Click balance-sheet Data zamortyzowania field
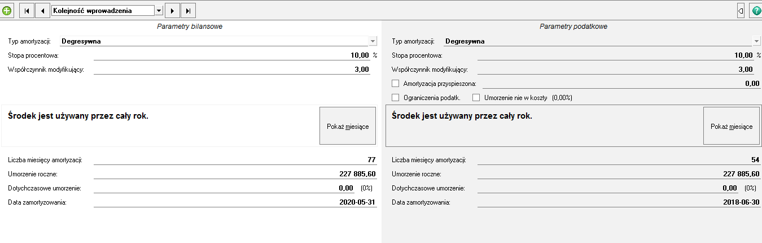Screen dimensions: 762x243 235,202
